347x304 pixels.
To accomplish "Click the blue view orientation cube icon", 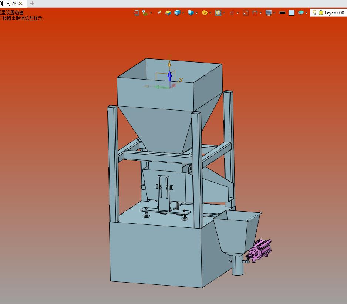I will coord(191,13).
